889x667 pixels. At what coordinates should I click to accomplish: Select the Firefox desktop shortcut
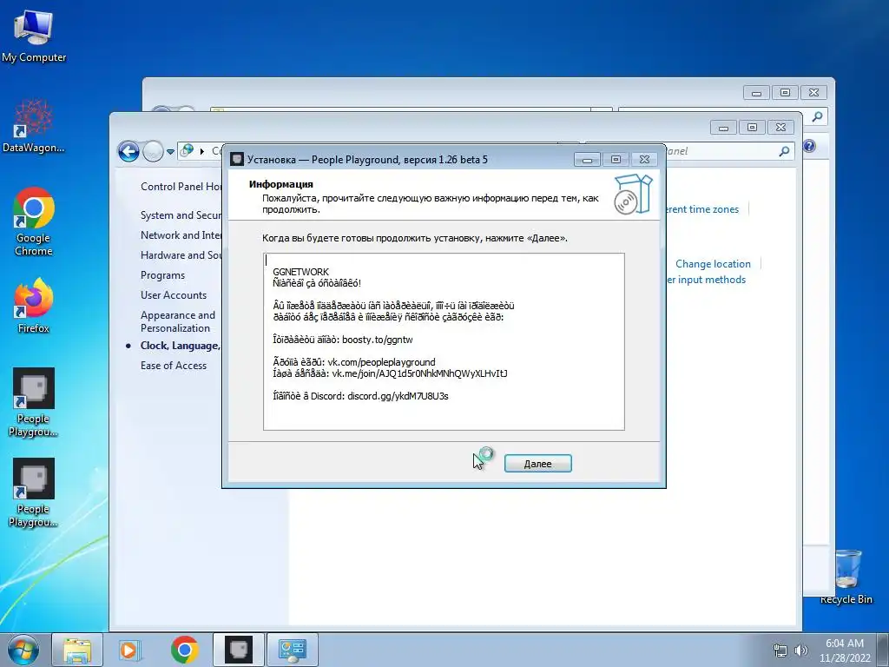click(34, 306)
